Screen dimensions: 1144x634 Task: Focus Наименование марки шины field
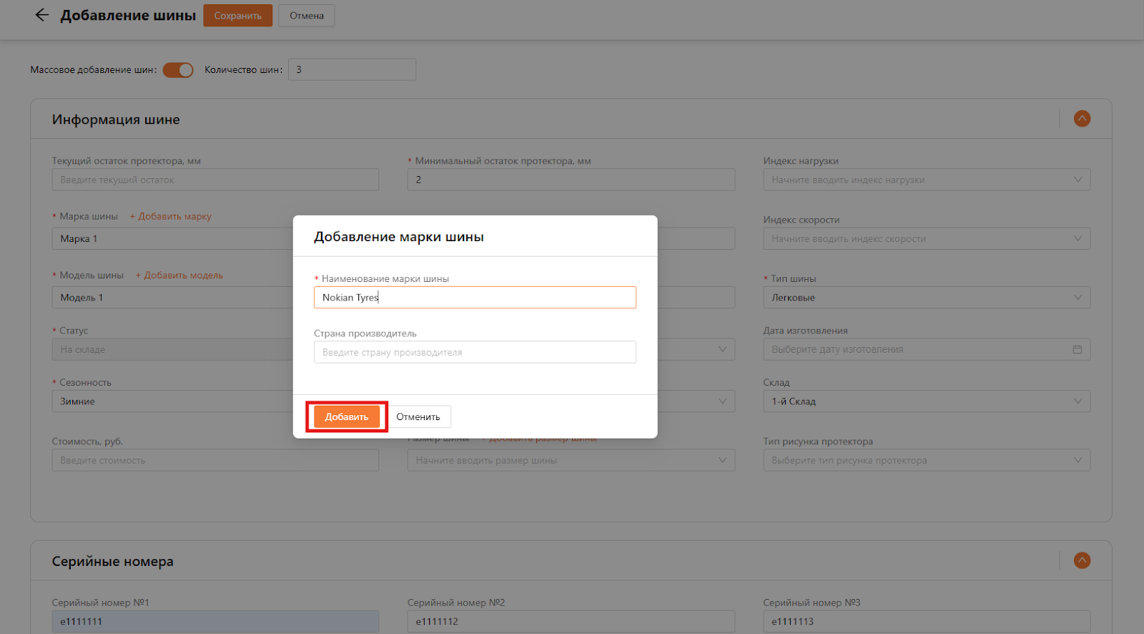tap(475, 298)
